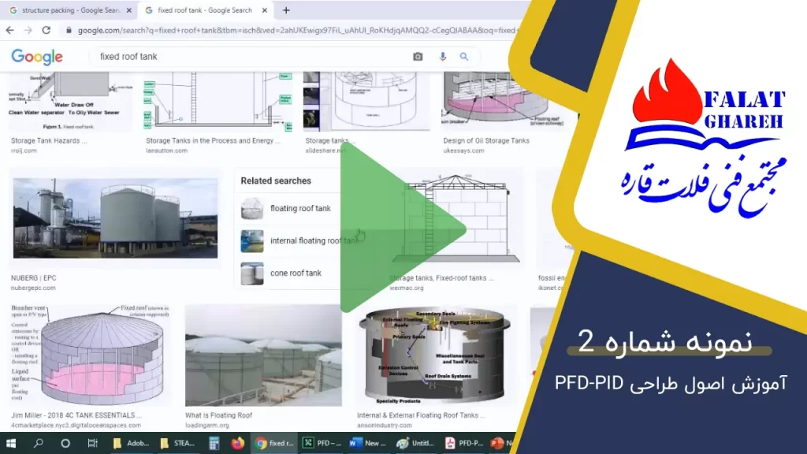Image resolution: width=807 pixels, height=454 pixels.
Task: Open the Design of Oil Storage Tanks image
Action: (x=505, y=100)
